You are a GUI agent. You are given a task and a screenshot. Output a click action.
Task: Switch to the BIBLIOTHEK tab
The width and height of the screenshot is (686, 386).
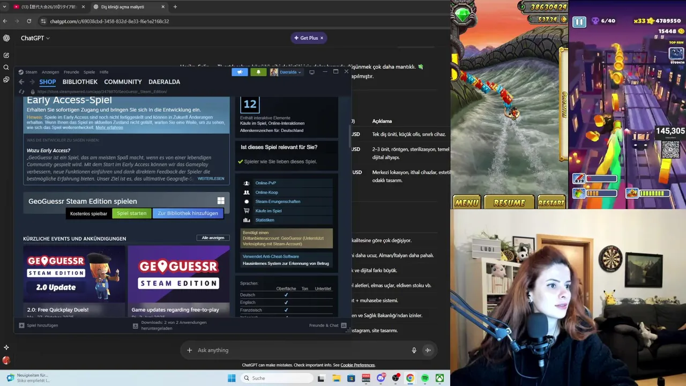[80, 82]
